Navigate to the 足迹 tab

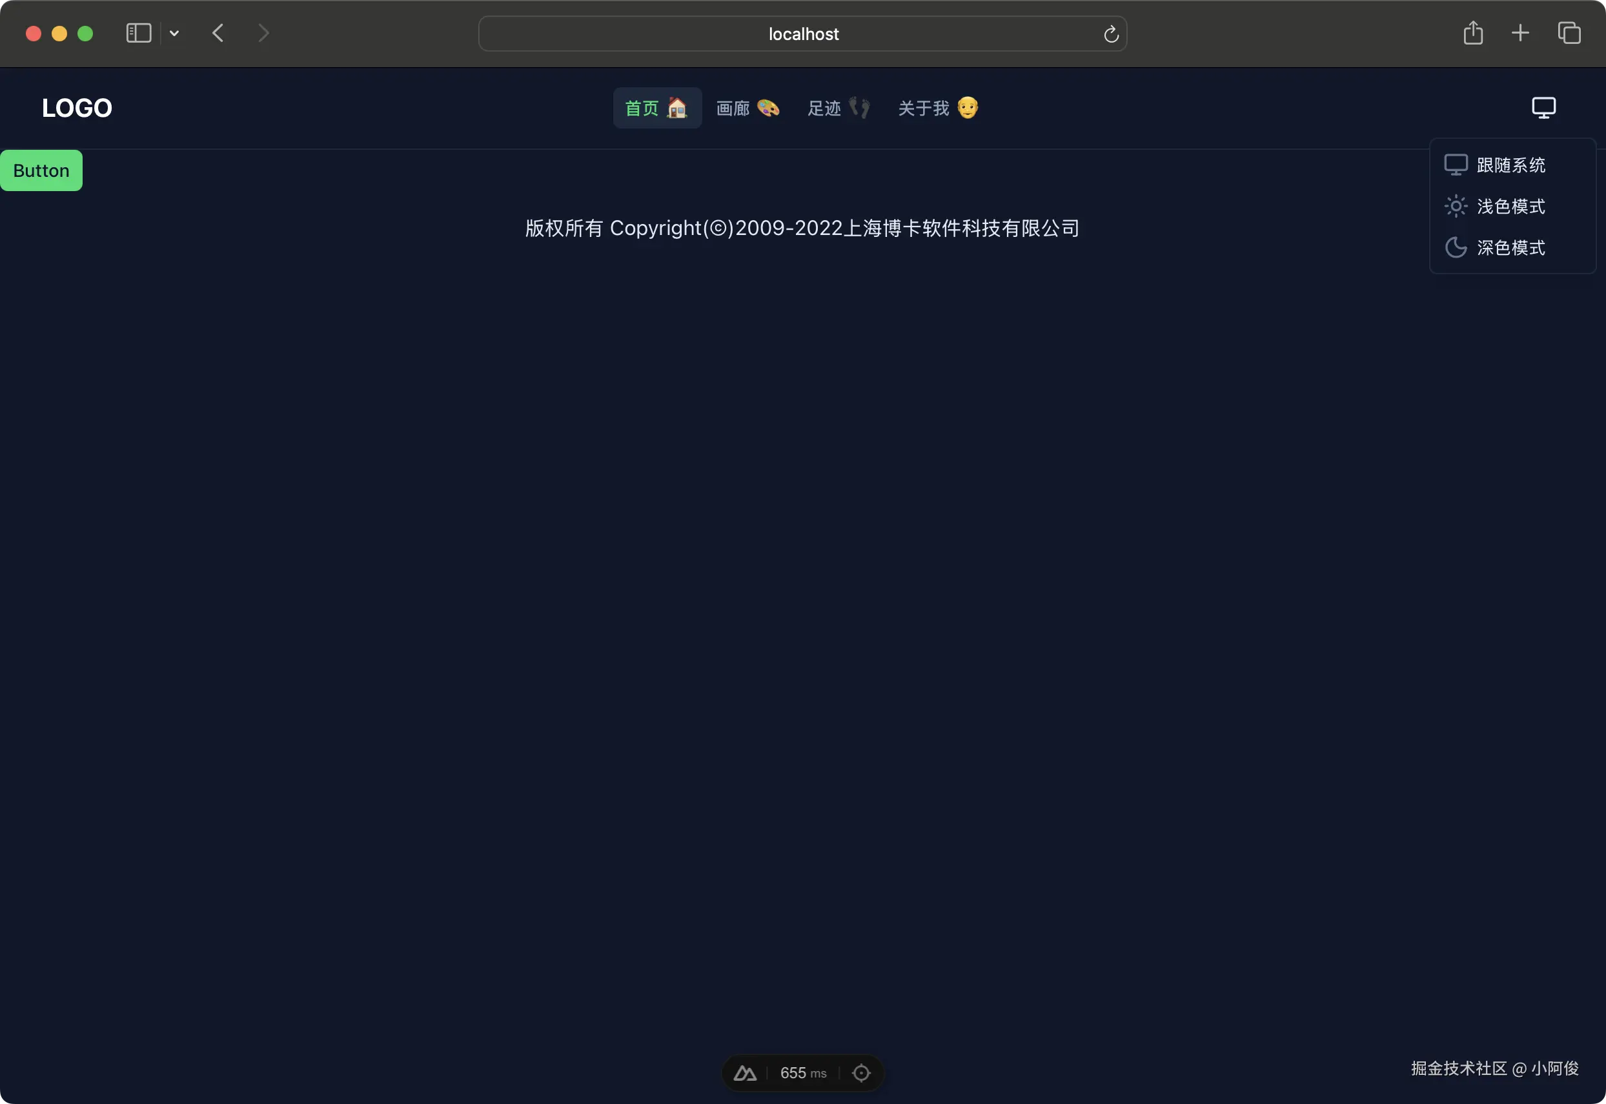point(839,108)
